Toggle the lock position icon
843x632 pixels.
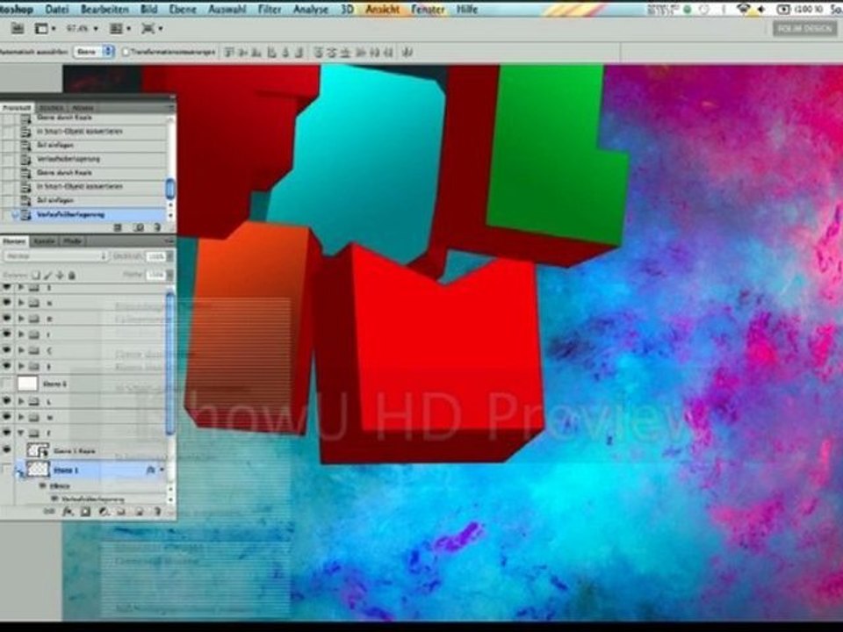tap(60, 275)
